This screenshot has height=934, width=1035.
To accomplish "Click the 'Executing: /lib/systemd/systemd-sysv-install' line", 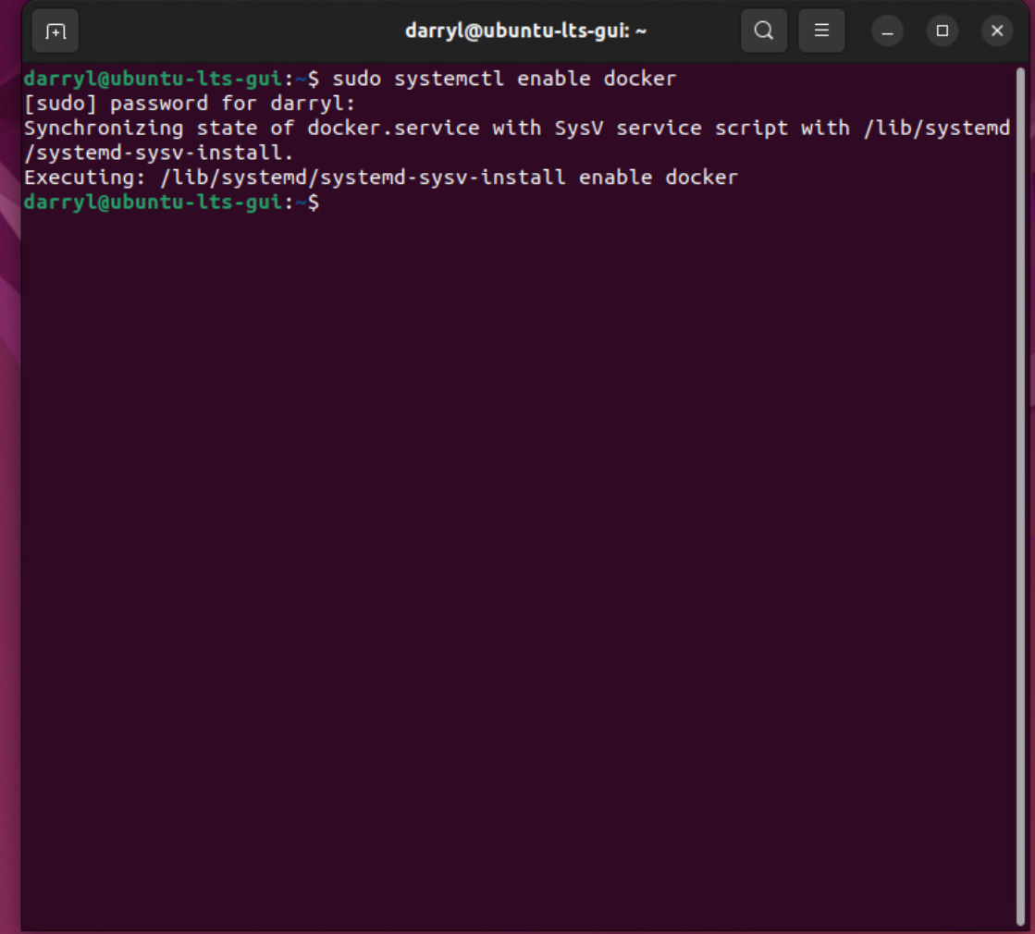I will [381, 178].
